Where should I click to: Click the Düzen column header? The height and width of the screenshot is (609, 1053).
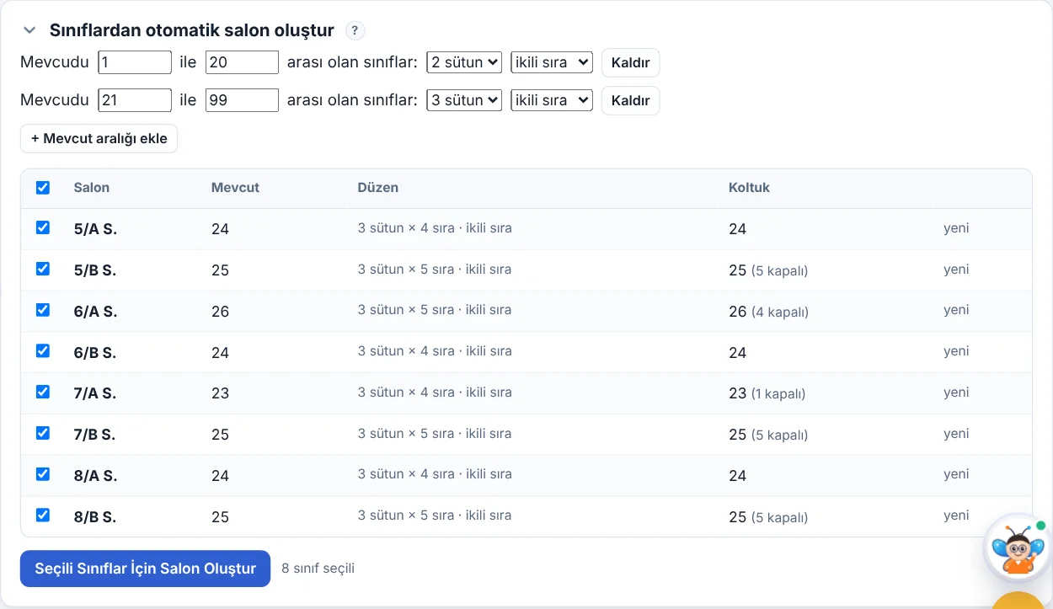[x=378, y=188]
